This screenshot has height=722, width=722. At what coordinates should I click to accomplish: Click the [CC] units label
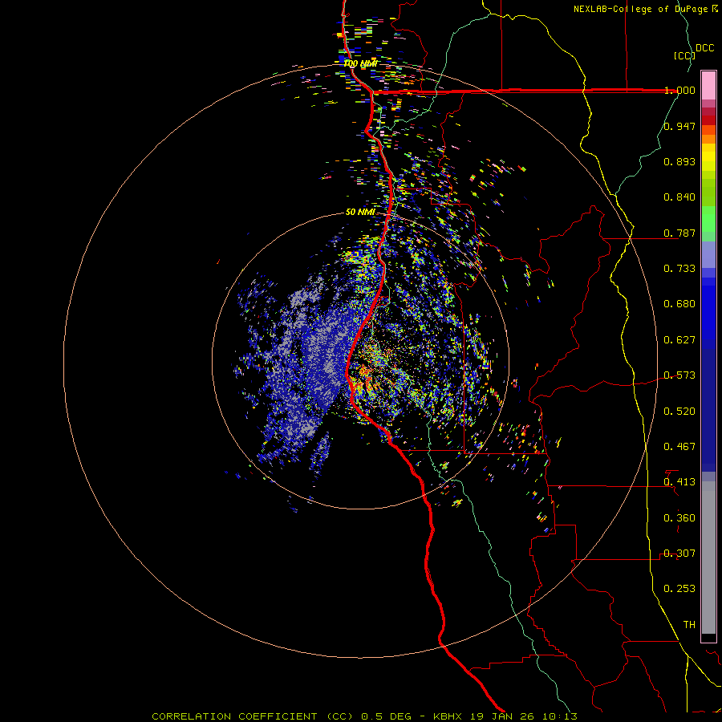(x=684, y=55)
